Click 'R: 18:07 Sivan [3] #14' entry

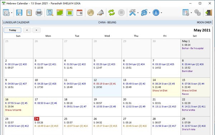tap(76, 126)
